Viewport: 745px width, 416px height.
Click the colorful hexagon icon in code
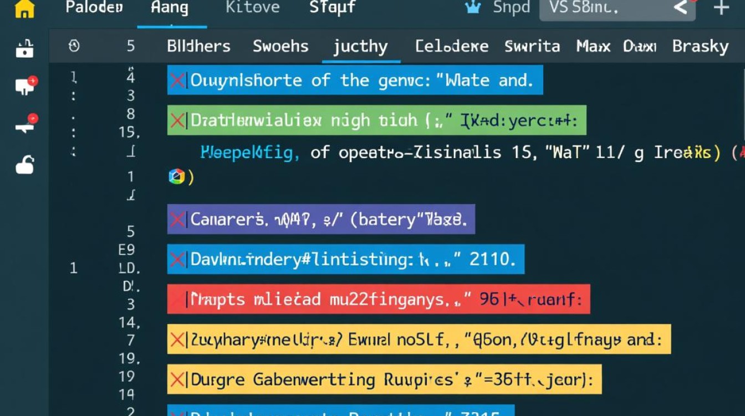pos(176,177)
